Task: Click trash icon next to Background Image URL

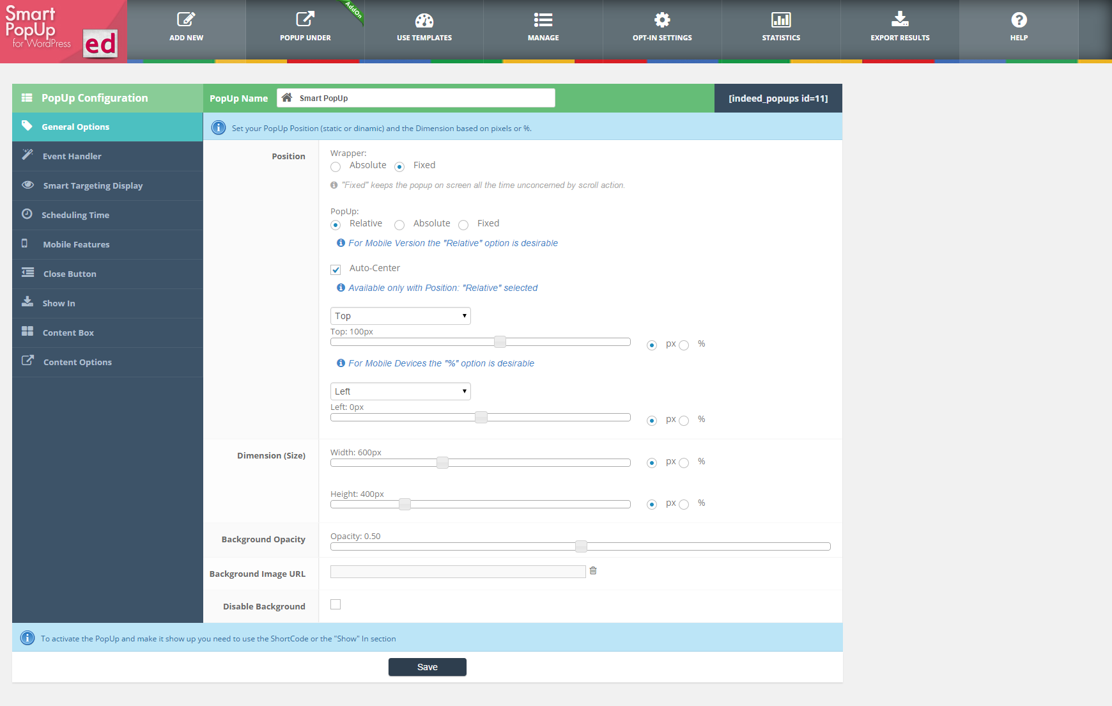Action: point(593,570)
